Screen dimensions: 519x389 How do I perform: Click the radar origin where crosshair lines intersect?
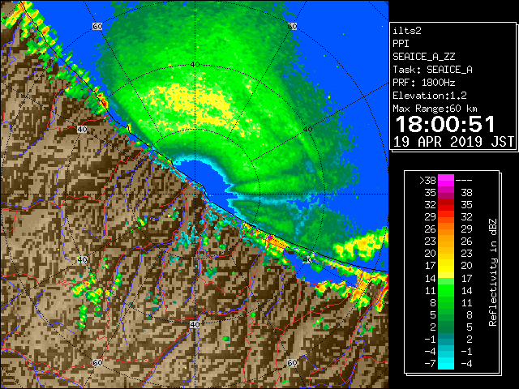pyautogui.click(x=195, y=194)
